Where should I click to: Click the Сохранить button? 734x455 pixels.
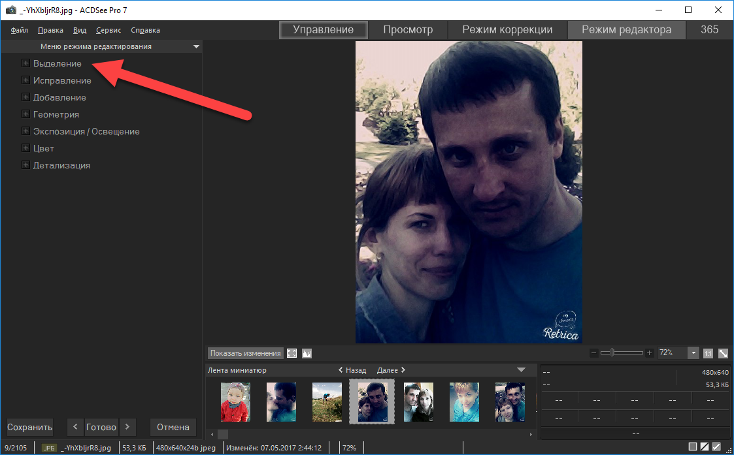(29, 428)
